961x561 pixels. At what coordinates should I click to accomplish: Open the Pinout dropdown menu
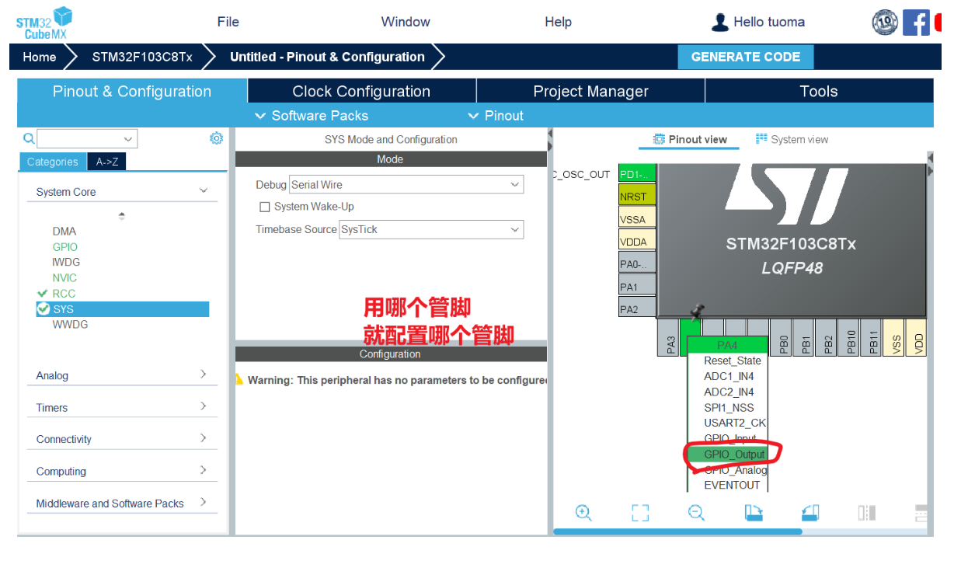click(x=496, y=116)
